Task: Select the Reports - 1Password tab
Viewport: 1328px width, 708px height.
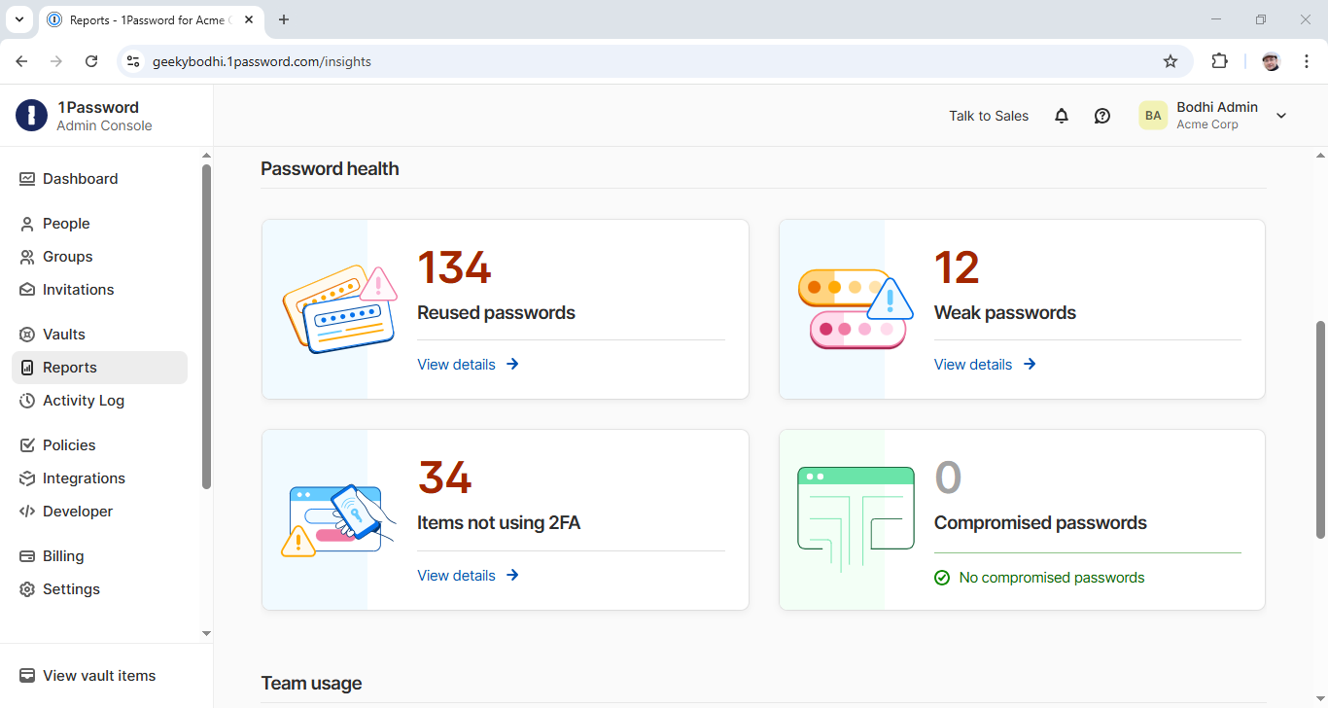Action: (151, 19)
